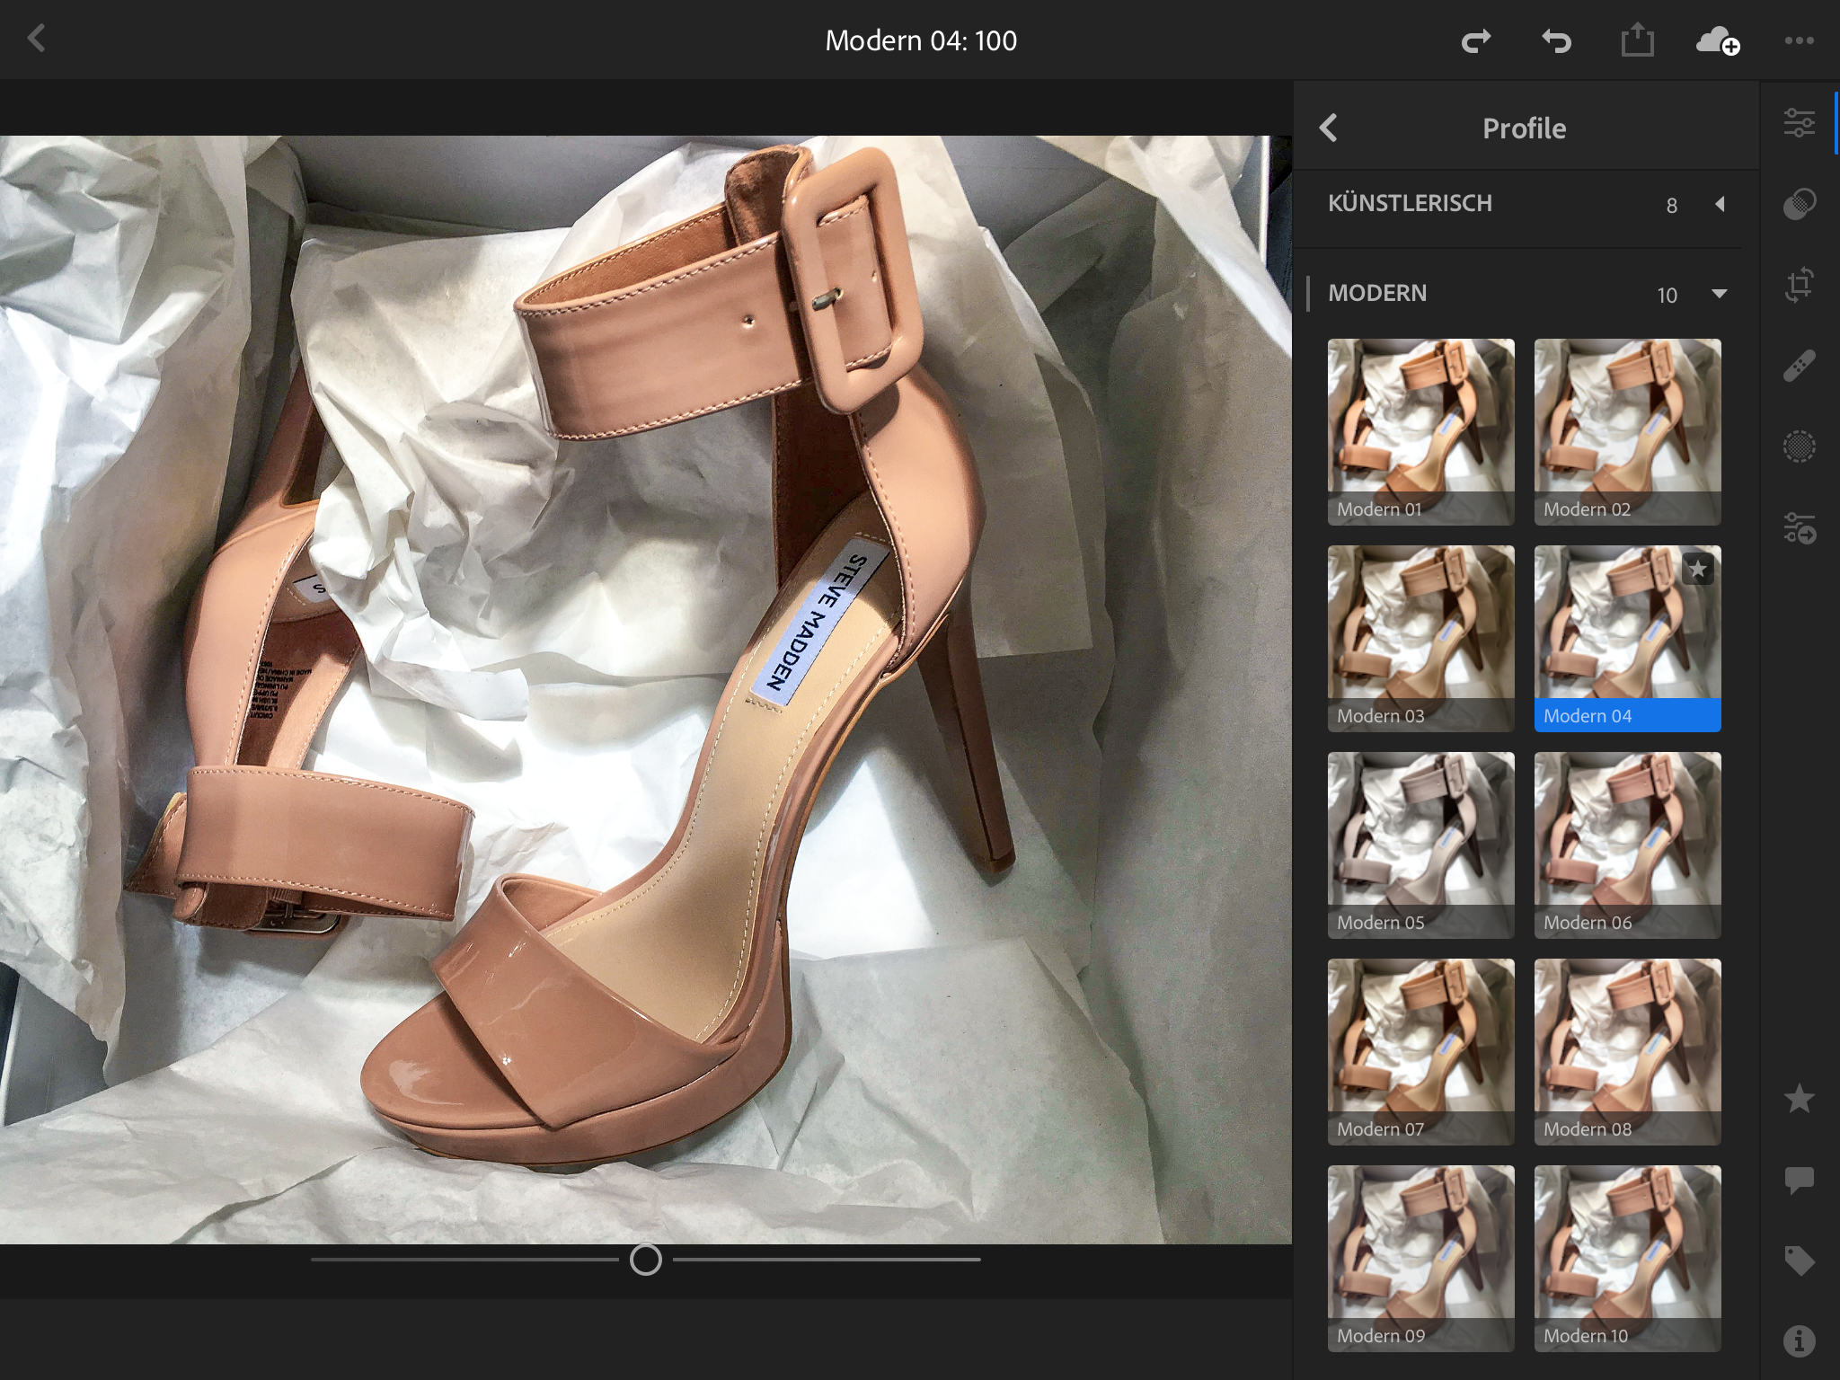
Task: Open the Edit sliders panel icon
Action: click(1799, 123)
